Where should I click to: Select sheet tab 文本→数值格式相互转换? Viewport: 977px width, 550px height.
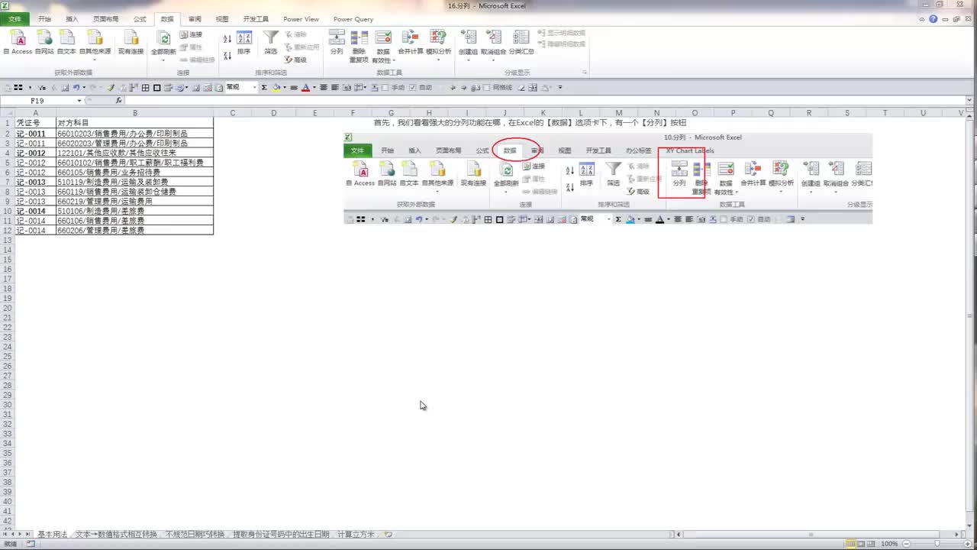pyautogui.click(x=116, y=535)
